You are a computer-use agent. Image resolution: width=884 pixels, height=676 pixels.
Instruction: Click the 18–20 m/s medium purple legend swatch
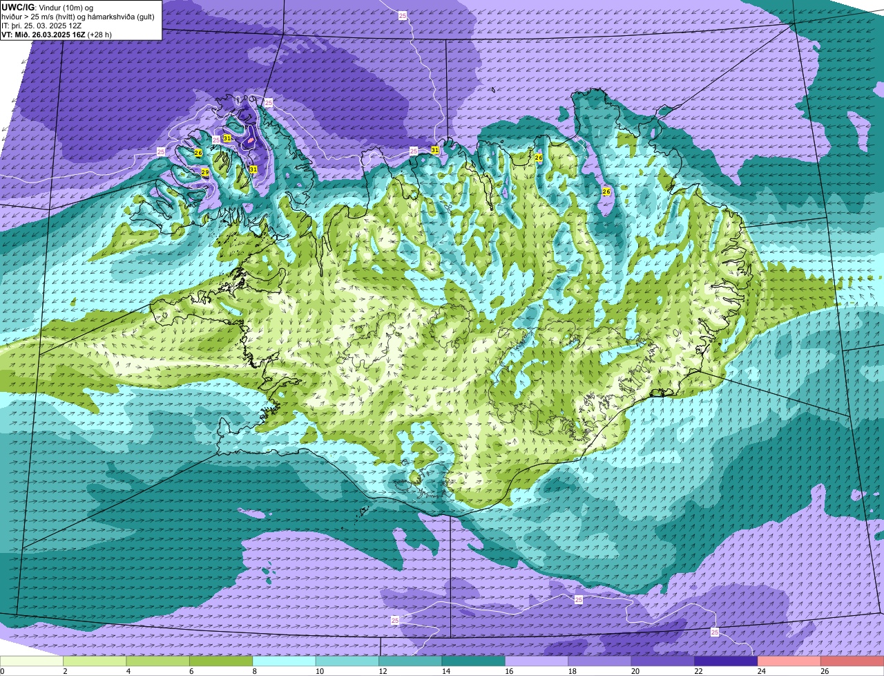pyautogui.click(x=599, y=661)
